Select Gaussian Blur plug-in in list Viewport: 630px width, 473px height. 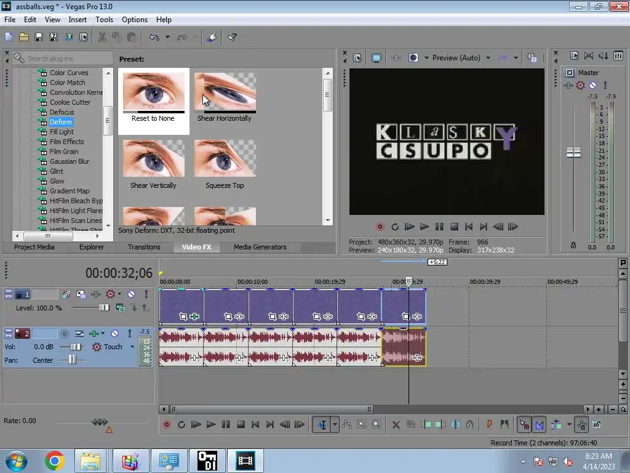[x=70, y=161]
